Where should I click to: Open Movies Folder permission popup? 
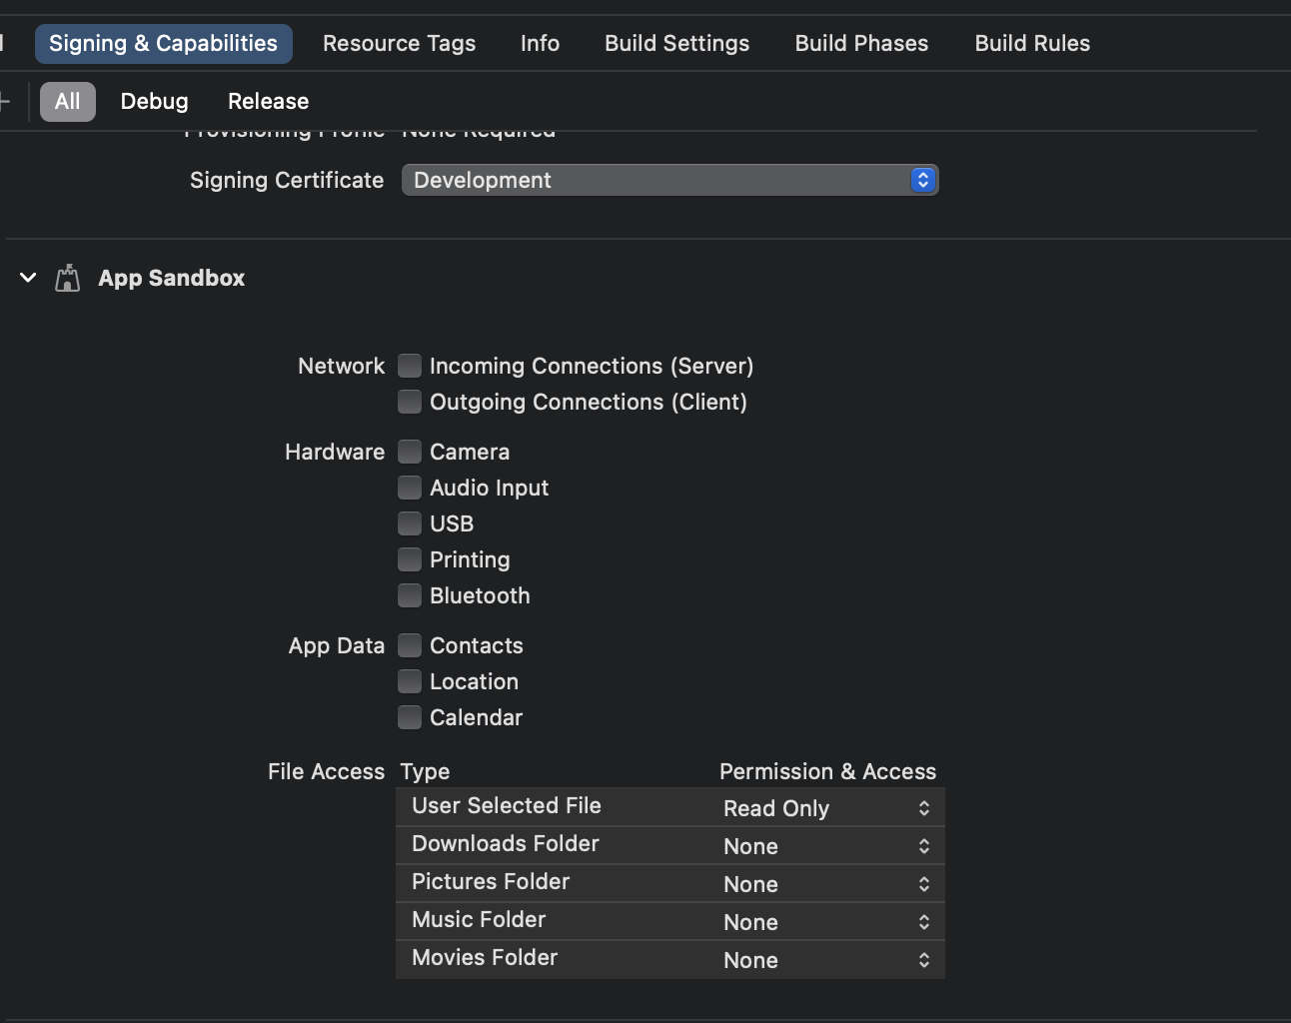827,960
